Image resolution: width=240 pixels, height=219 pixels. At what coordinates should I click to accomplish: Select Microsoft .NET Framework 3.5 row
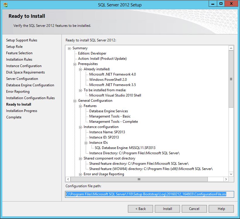pyautogui.click(x=112, y=85)
